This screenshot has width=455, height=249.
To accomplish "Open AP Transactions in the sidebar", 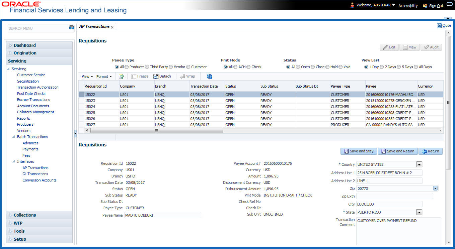I will [x=35, y=168].
